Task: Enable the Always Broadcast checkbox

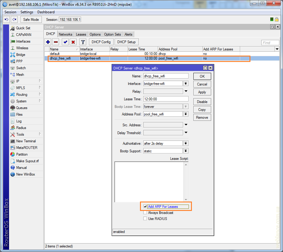Action: (145, 213)
